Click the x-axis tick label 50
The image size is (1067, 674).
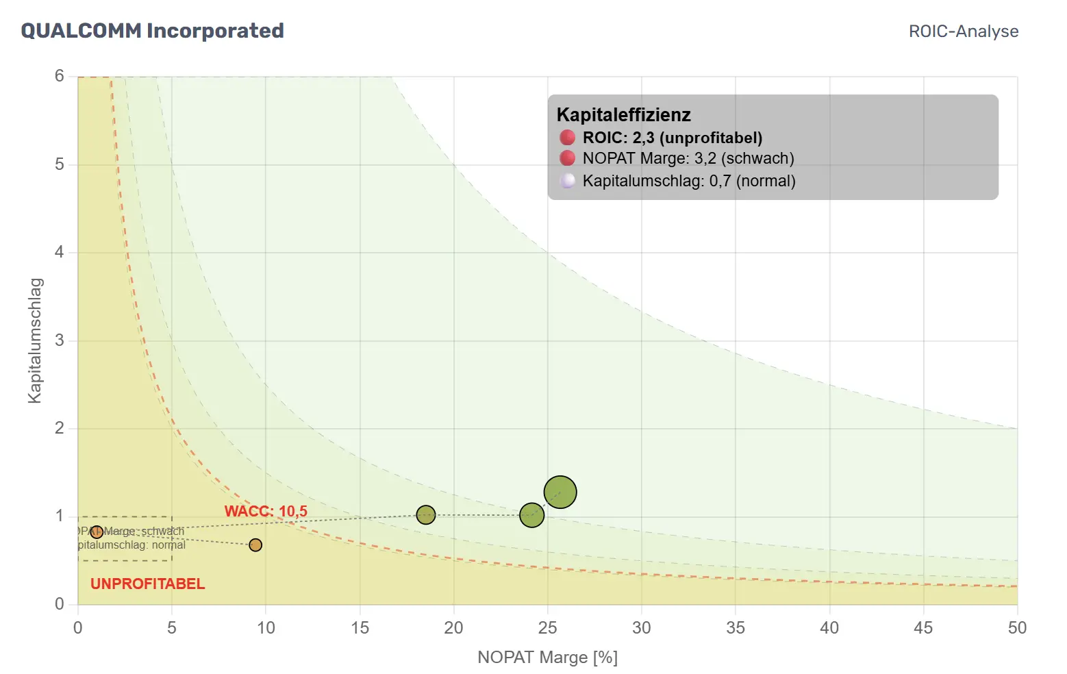[1017, 627]
